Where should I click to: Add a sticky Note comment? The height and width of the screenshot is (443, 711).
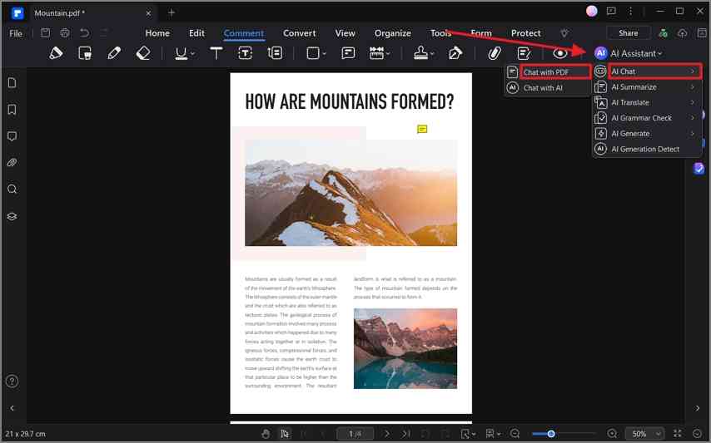(348, 53)
